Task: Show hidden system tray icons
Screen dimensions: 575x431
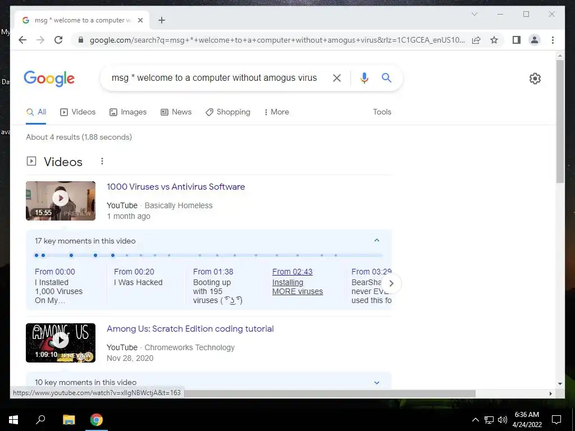Action: (x=475, y=420)
